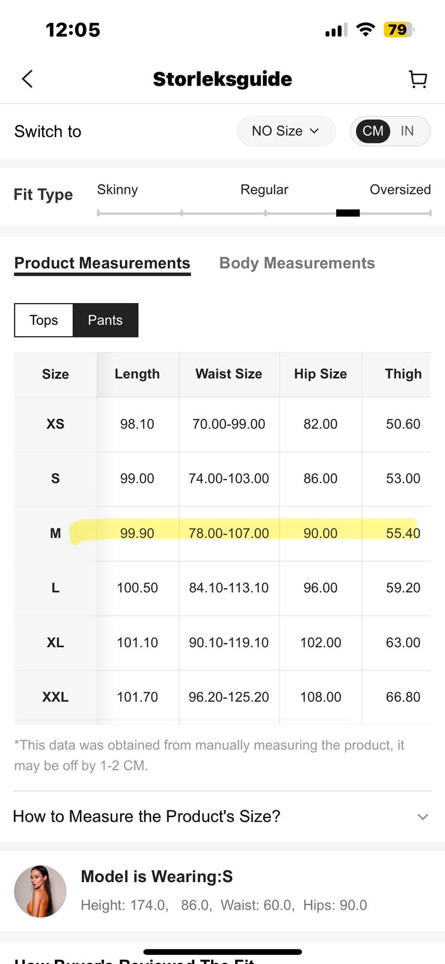Tap the model profile photo

click(40, 891)
